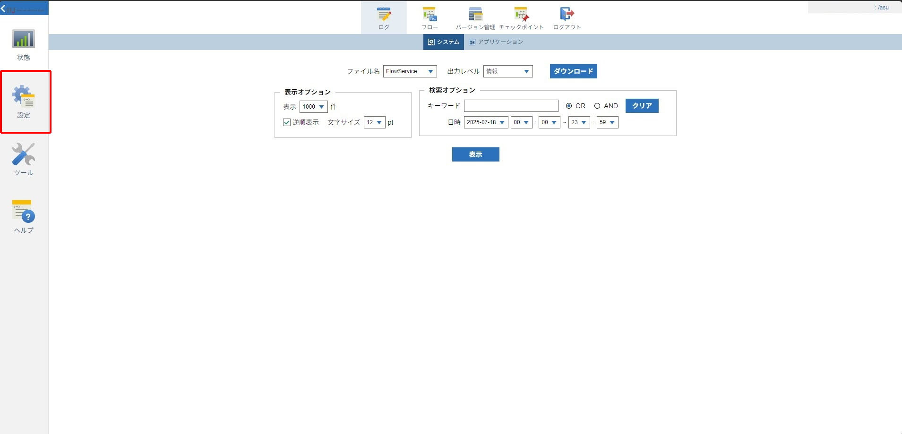Select the AND radio button
The height and width of the screenshot is (434, 902).
tap(597, 106)
